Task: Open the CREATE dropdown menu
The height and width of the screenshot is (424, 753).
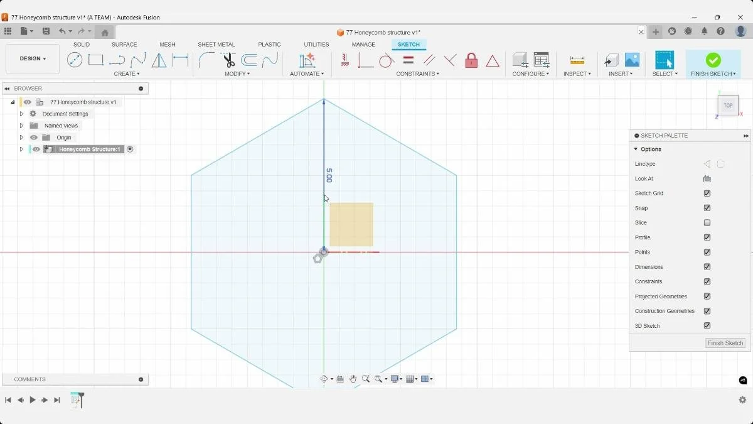Action: [127, 74]
